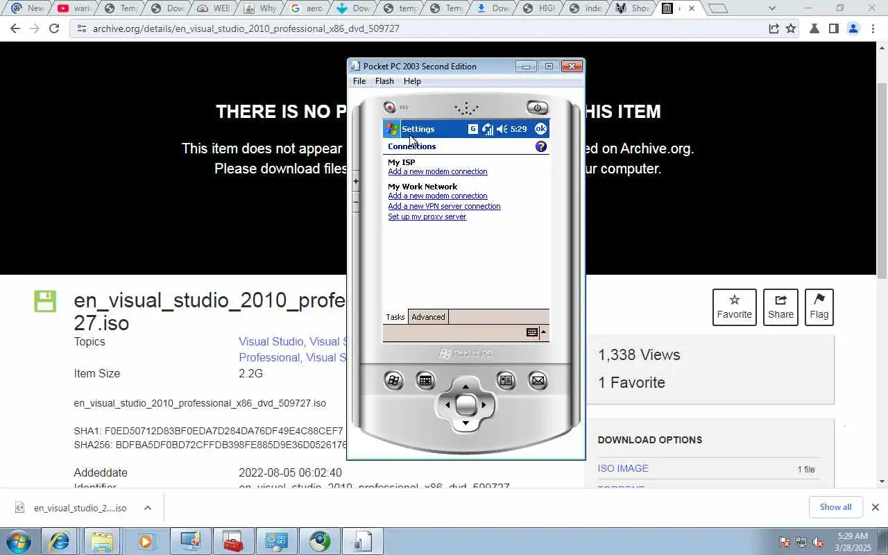Tap the speaker volume icon in emulator
The height and width of the screenshot is (555, 888).
[502, 129]
